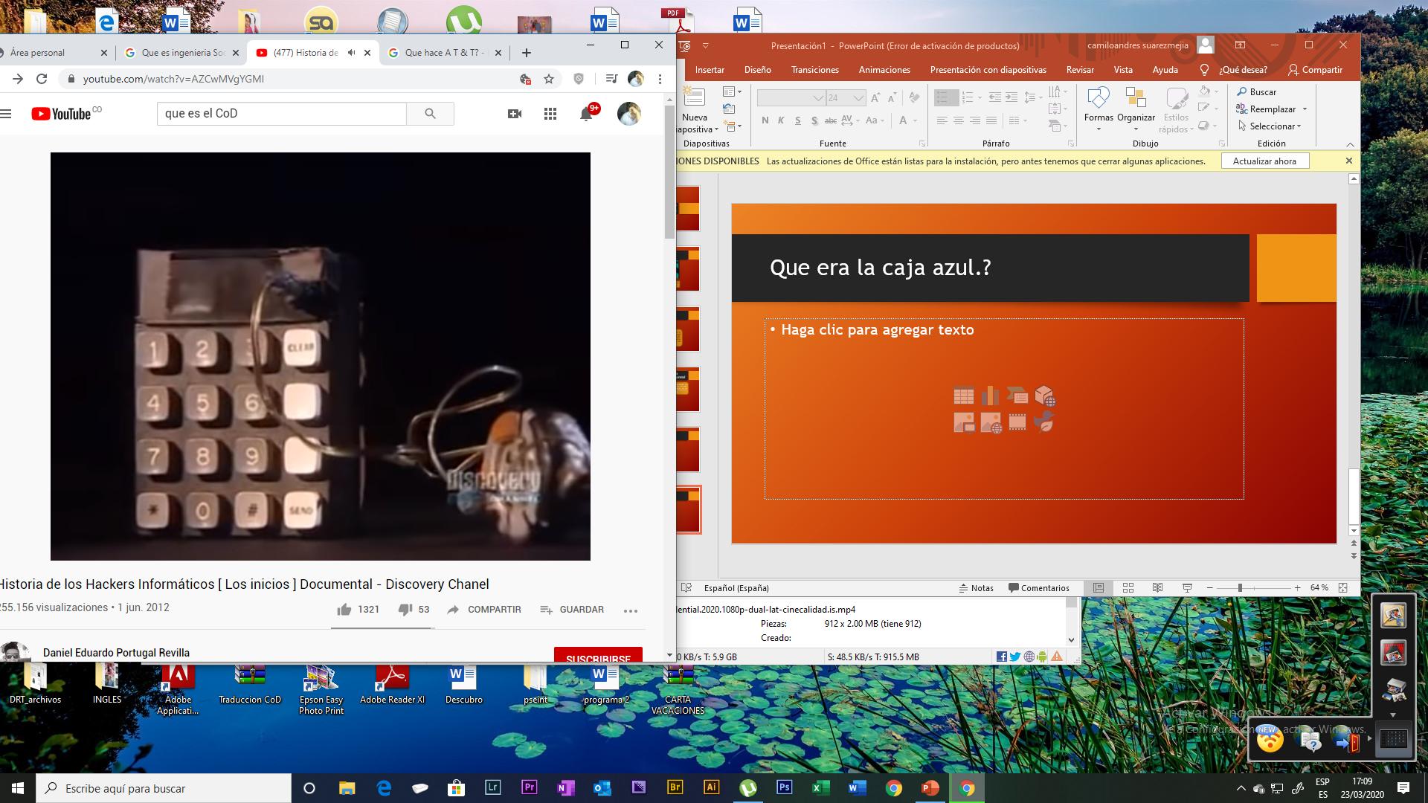
Task: Click Daniel Eduardo Portugal Revilla channel link
Action: 116,653
